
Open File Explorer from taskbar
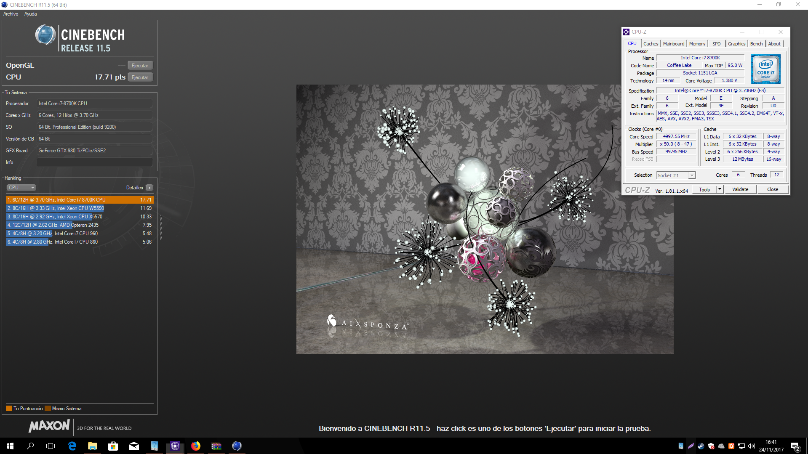pos(93,446)
